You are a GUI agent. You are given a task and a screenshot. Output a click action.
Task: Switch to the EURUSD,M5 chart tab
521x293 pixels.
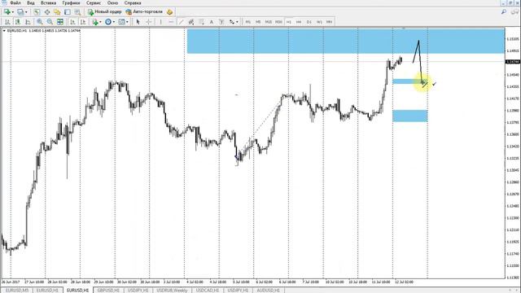[17, 291]
